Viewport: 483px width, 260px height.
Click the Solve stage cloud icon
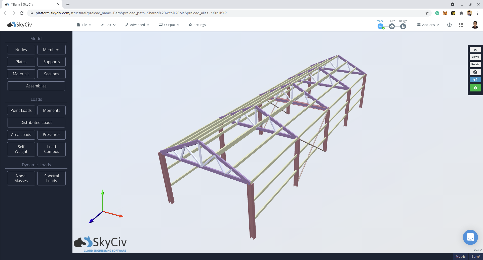click(x=392, y=26)
